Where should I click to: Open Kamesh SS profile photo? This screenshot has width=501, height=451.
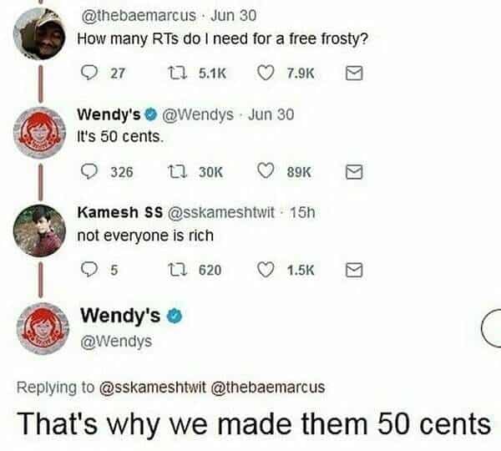tap(39, 231)
